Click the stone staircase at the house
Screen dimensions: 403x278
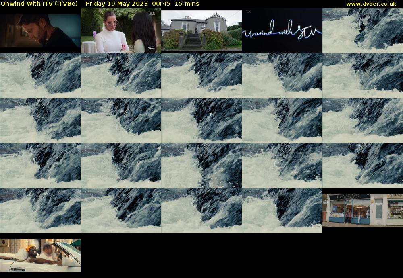pyautogui.click(x=193, y=41)
